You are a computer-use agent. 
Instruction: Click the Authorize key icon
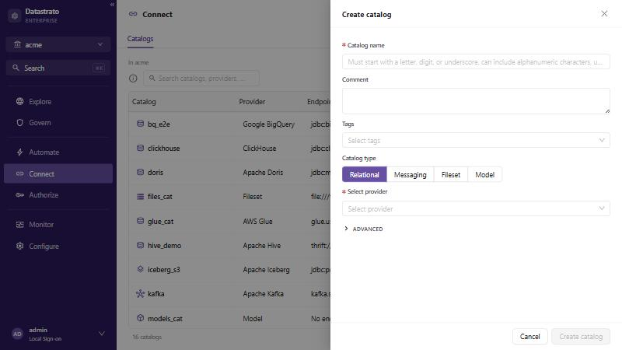pos(20,195)
